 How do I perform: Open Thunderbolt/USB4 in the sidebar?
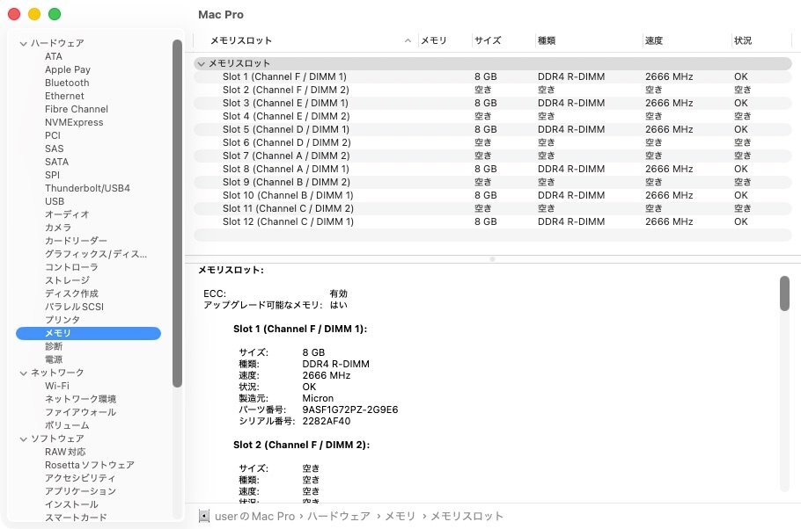tap(87, 188)
